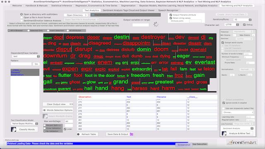The height and width of the screenshot is (149, 265).
Task: Choose 'Percent Split >>' option
Action: (45, 125)
